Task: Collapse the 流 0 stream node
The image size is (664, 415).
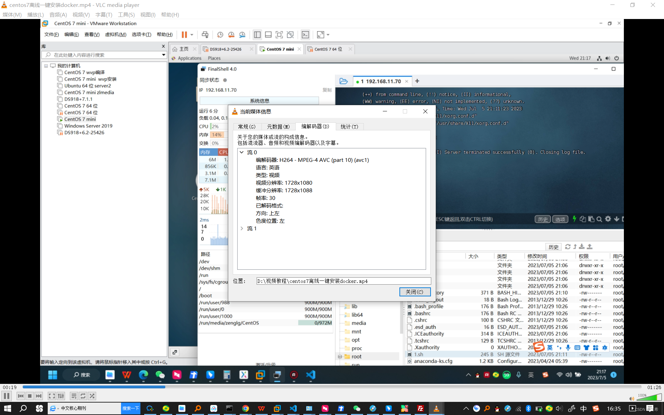Action: 242,152
